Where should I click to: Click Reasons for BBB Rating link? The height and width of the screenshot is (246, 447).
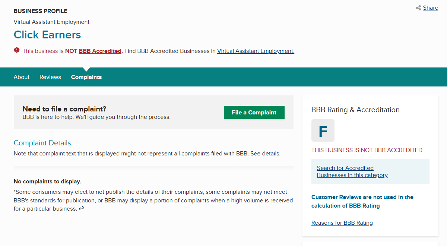click(342, 223)
